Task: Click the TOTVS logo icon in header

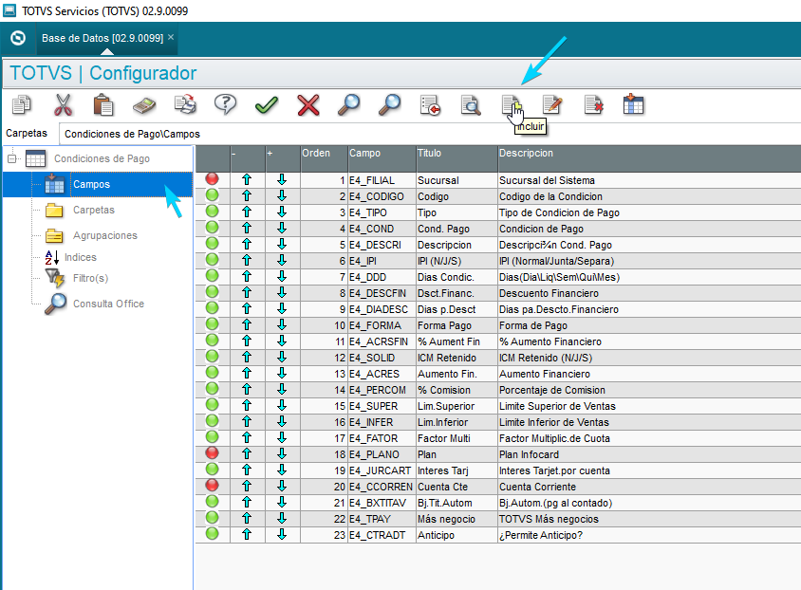Action: (18, 38)
